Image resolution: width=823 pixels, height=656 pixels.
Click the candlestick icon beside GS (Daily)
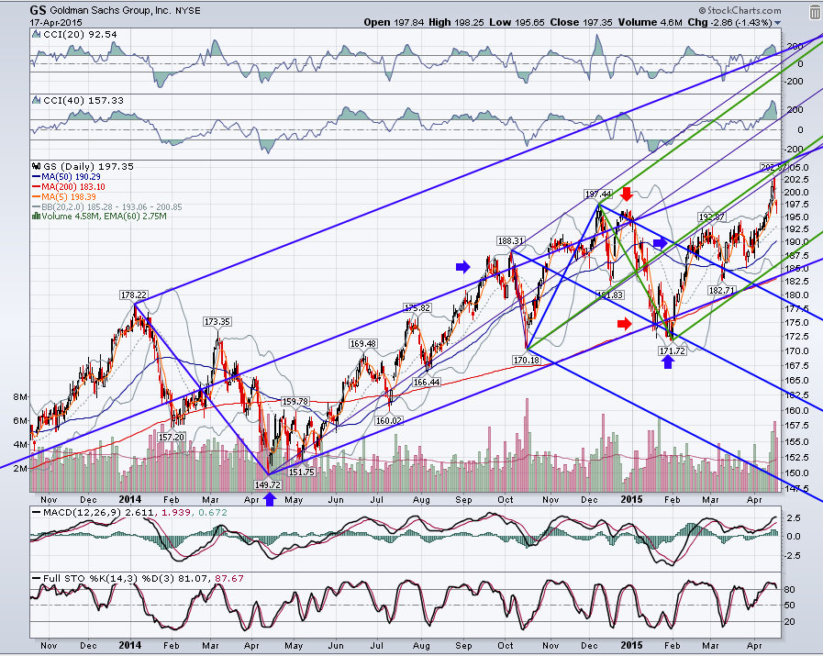(36, 166)
